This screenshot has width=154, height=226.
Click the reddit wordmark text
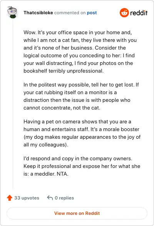coord(139,13)
